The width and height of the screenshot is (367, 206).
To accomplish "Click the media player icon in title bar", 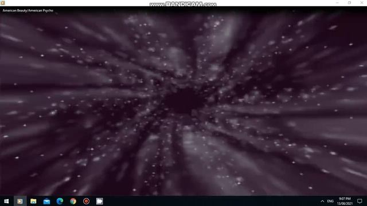I will pyautogui.click(x=3, y=3).
